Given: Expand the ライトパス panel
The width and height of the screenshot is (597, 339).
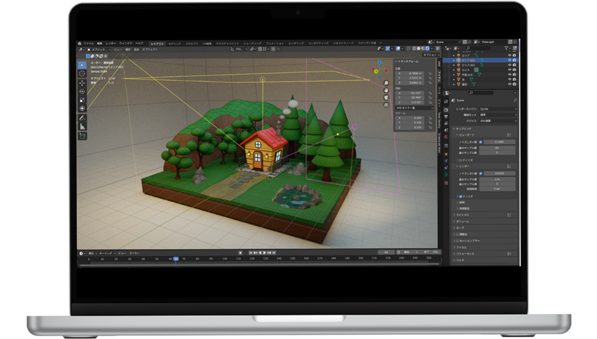Looking at the screenshot, I should pos(463,214).
